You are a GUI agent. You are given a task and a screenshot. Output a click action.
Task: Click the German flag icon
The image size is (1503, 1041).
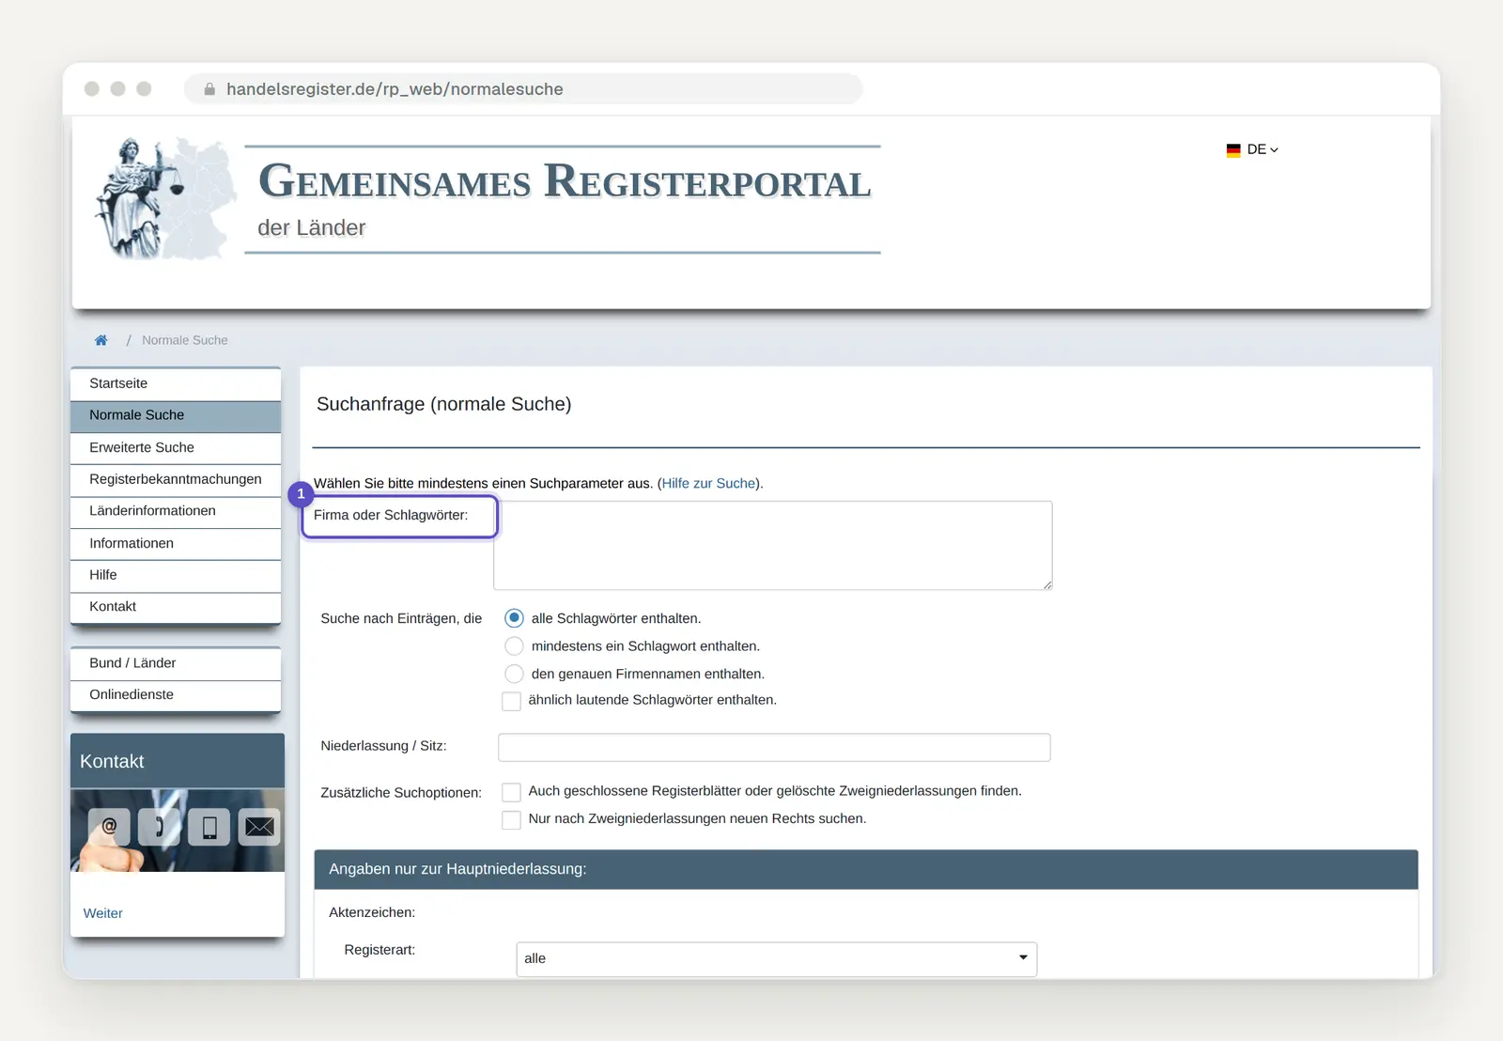coord(1233,149)
